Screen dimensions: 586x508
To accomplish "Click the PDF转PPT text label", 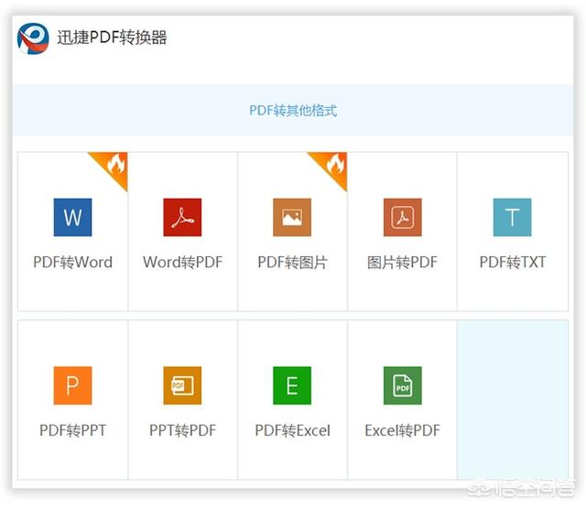I will 72,430.
